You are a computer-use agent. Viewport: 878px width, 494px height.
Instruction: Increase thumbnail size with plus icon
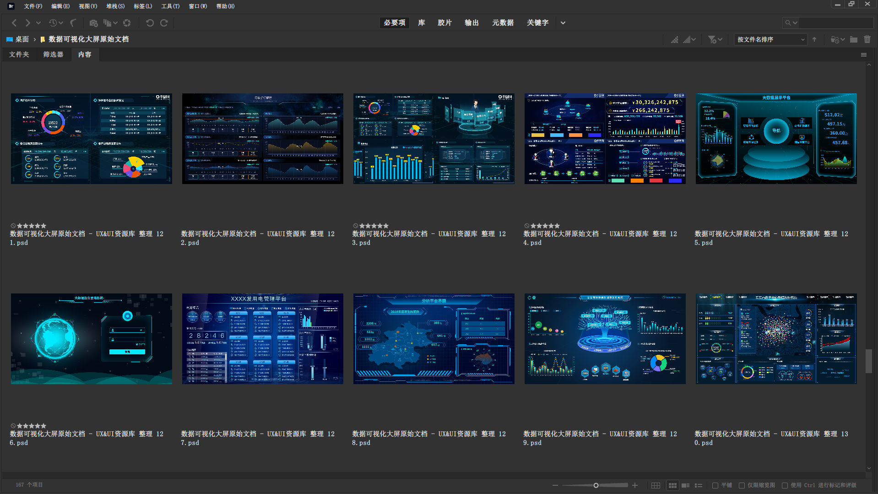635,485
